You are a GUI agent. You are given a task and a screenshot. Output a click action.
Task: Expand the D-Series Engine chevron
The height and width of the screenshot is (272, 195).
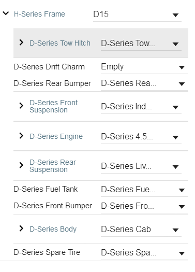[x=21, y=136]
